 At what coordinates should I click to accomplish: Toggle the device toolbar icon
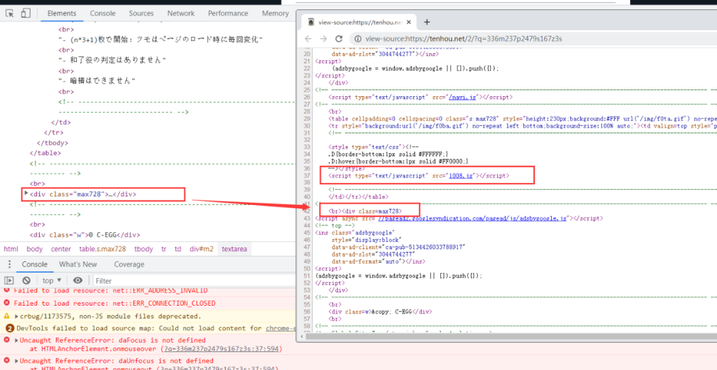tap(26, 13)
